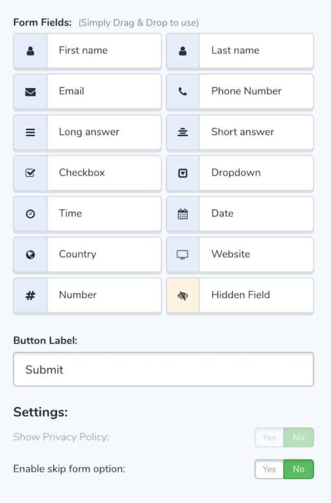
Task: Click the Dropdown field icon
Action: pos(183,173)
